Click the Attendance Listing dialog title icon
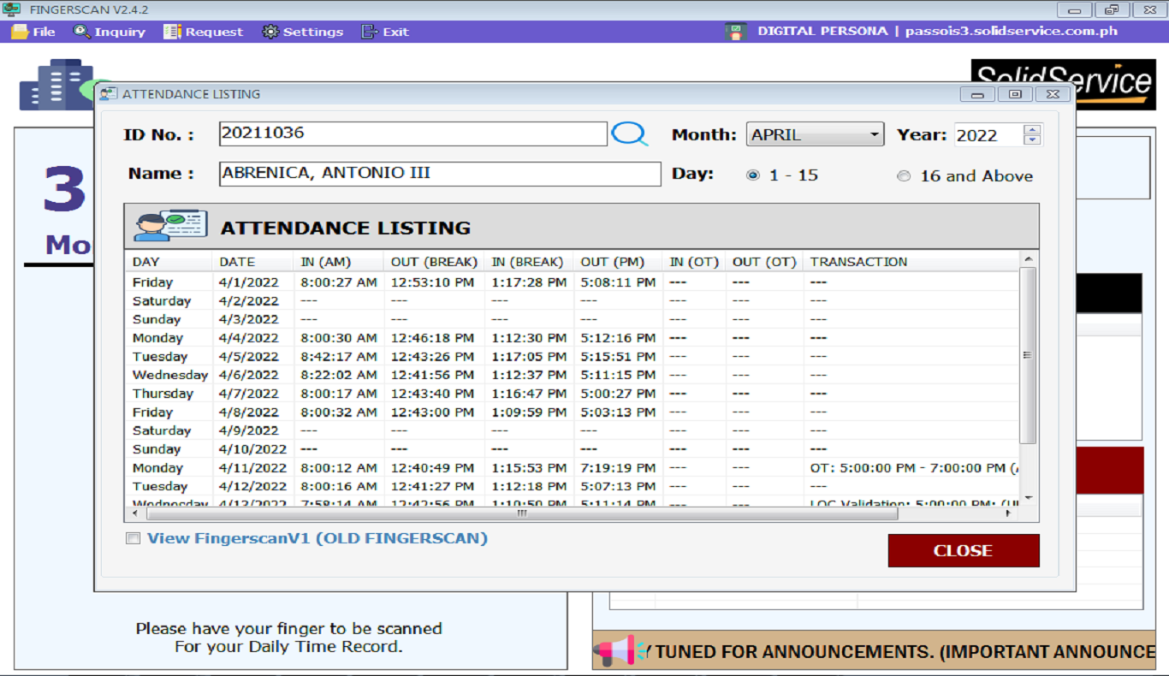This screenshot has height=676, width=1169. pyautogui.click(x=108, y=94)
